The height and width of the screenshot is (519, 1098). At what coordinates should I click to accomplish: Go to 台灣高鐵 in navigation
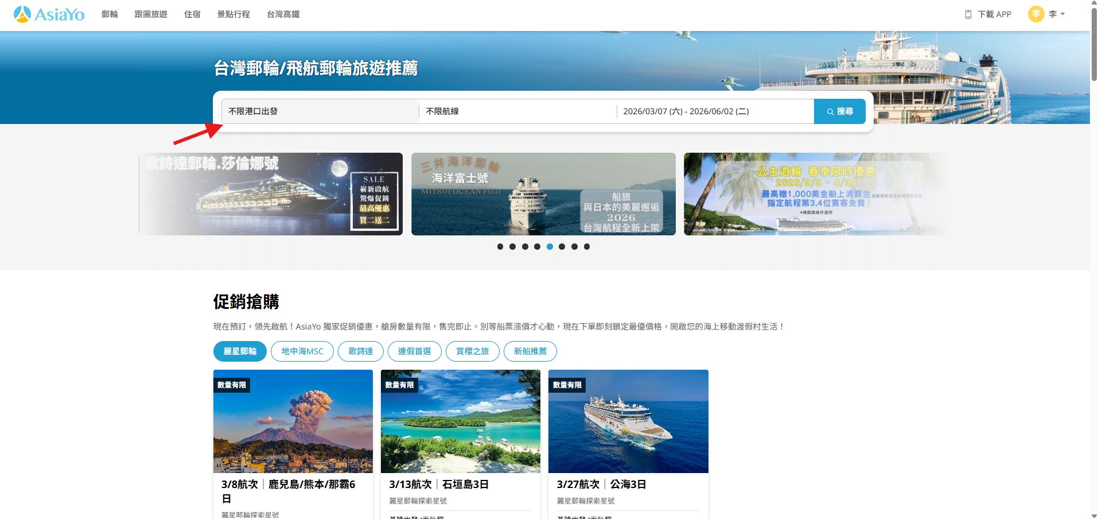pos(283,14)
